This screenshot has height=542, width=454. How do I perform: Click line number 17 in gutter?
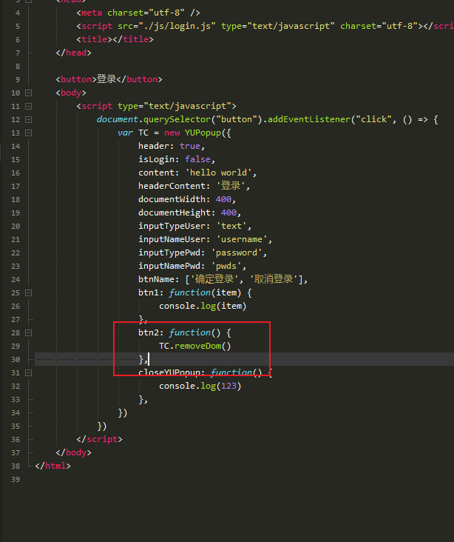(16, 187)
